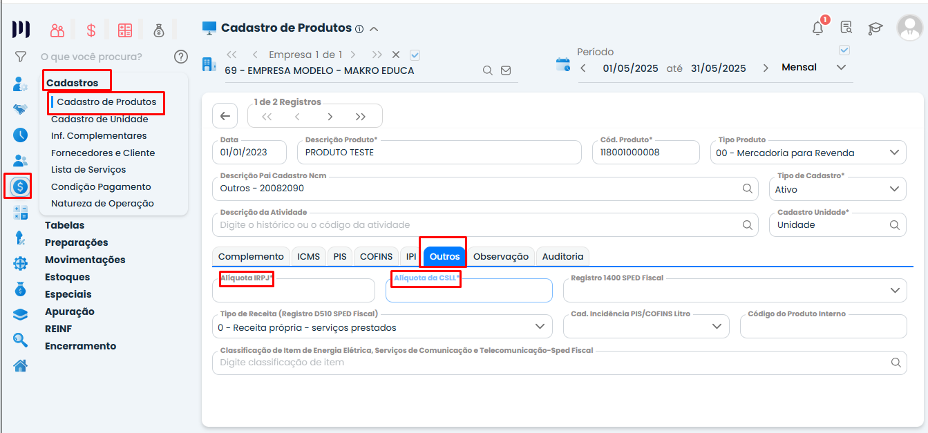Click the filter funnel icon
Viewport: 928px width, 433px height.
click(x=21, y=57)
